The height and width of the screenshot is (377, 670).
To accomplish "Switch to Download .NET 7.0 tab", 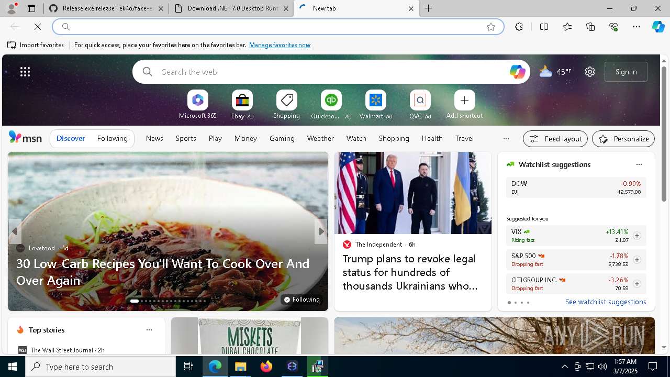I will 231,8.
